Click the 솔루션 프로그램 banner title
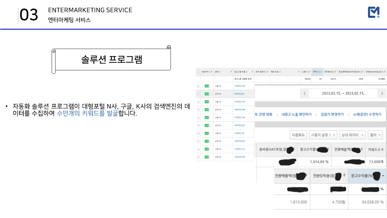The image size is (387, 218). pyautogui.click(x=112, y=59)
